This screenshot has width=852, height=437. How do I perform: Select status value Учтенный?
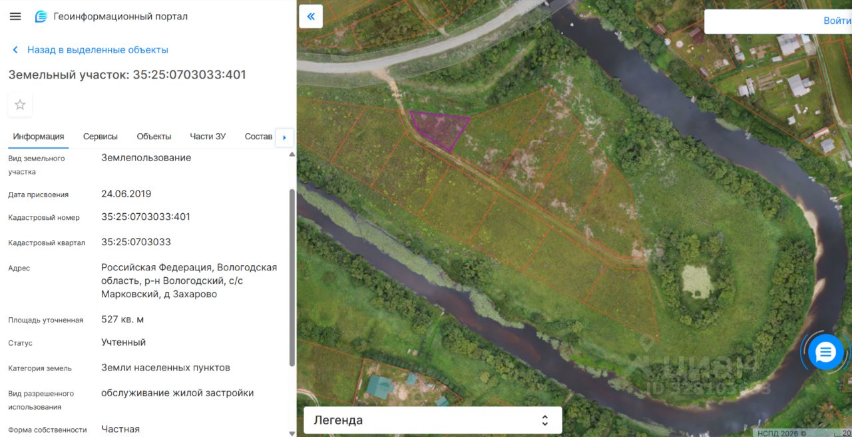[x=123, y=342]
